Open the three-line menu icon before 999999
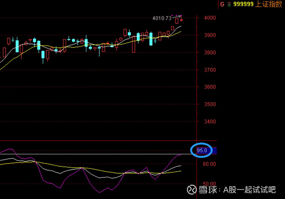Viewport: 285px width, 199px height. tap(229, 4)
